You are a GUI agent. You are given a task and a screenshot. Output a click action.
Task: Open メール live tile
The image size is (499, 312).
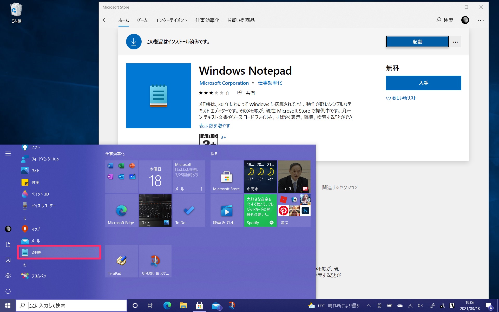pos(189,177)
